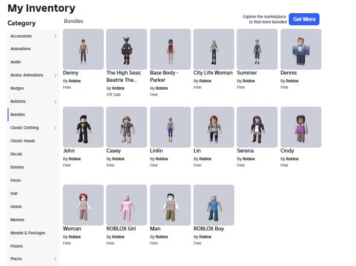The width and height of the screenshot is (356, 266).
Task: Click the ROBLOX Girl title link
Action: (121, 229)
